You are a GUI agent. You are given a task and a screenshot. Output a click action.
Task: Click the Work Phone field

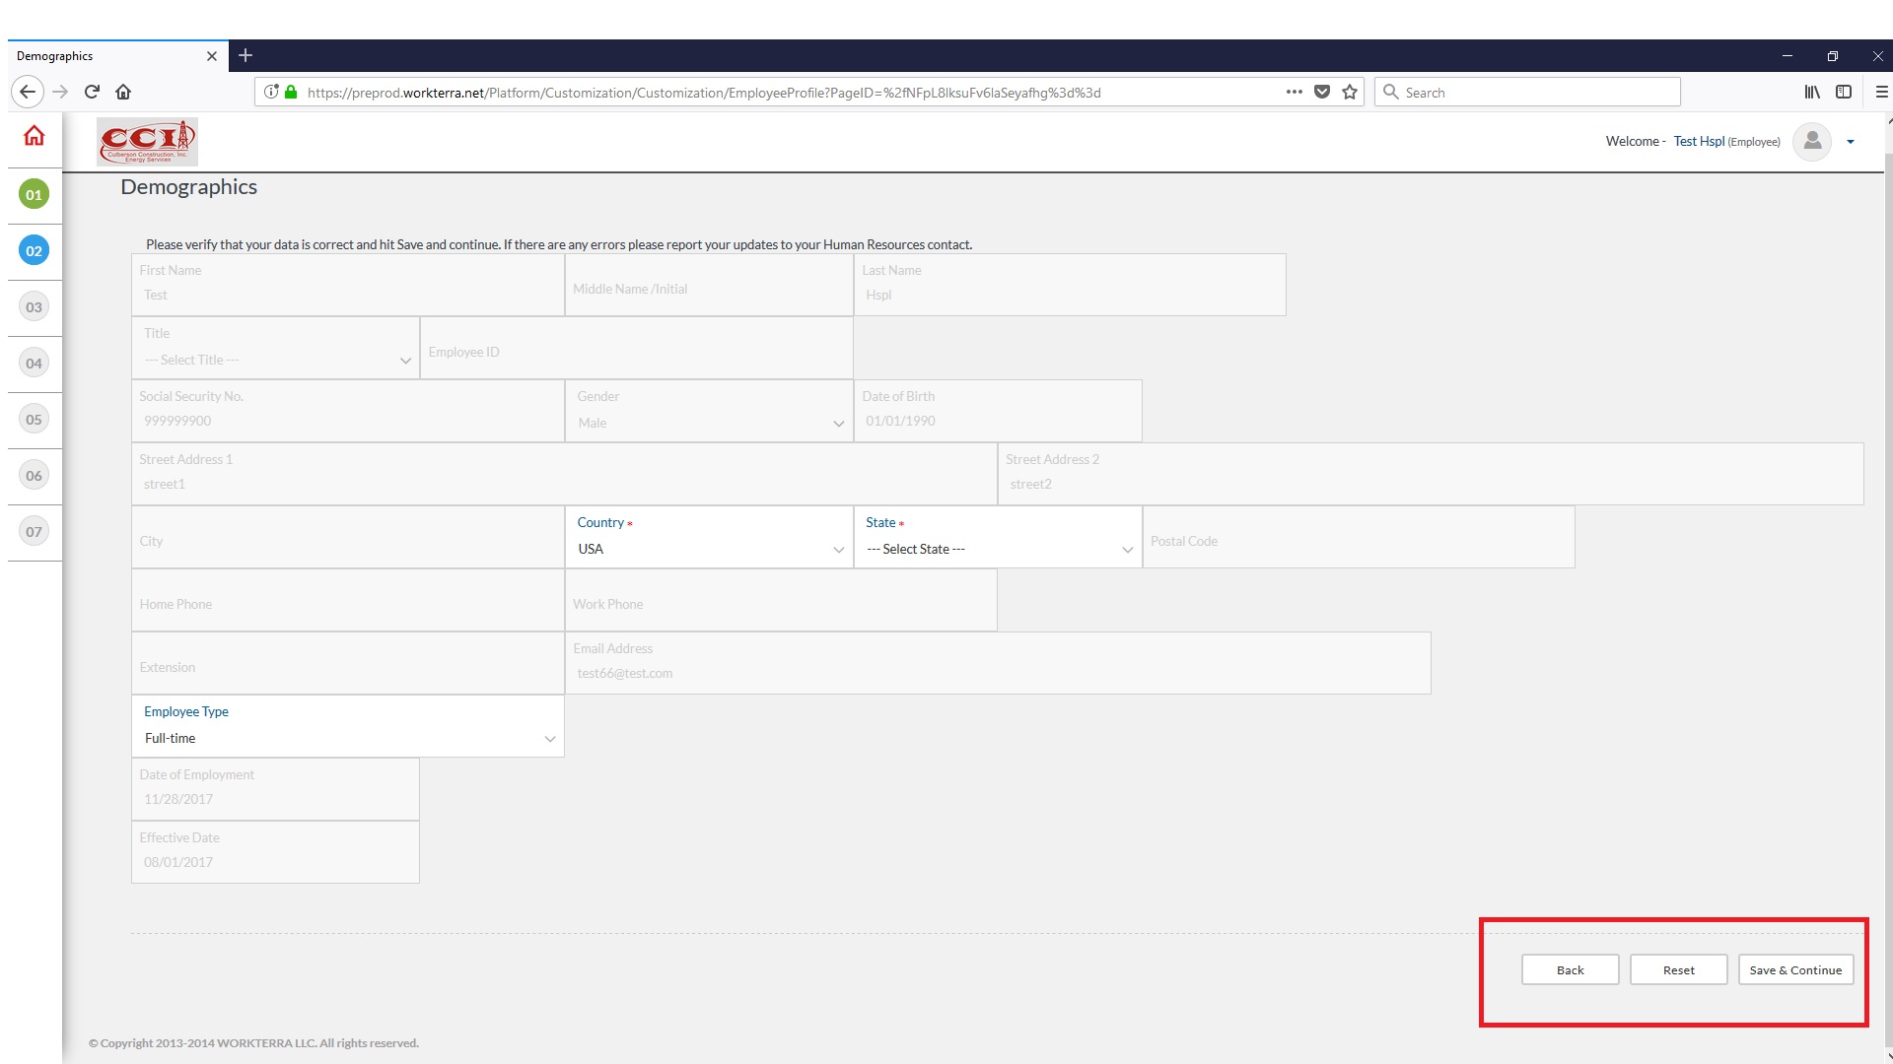[x=781, y=600]
